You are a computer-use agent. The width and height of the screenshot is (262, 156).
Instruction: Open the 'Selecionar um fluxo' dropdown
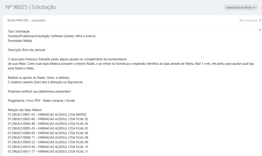coord(240,8)
